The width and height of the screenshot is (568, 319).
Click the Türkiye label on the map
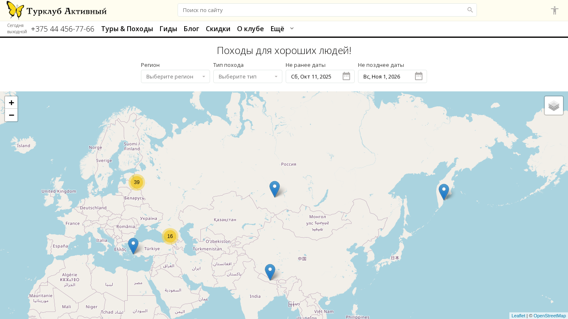click(152, 249)
